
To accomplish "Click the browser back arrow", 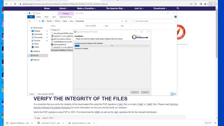I will (6, 4).
